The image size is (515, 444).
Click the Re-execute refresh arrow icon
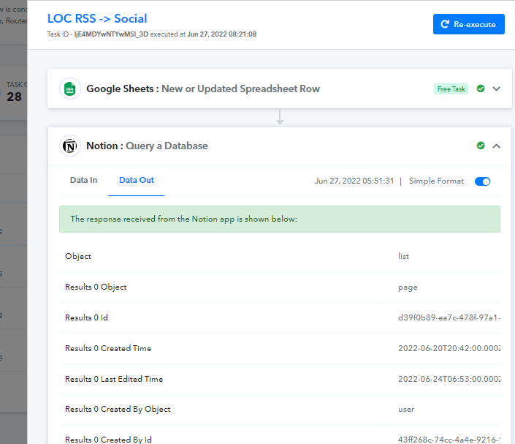tap(445, 24)
